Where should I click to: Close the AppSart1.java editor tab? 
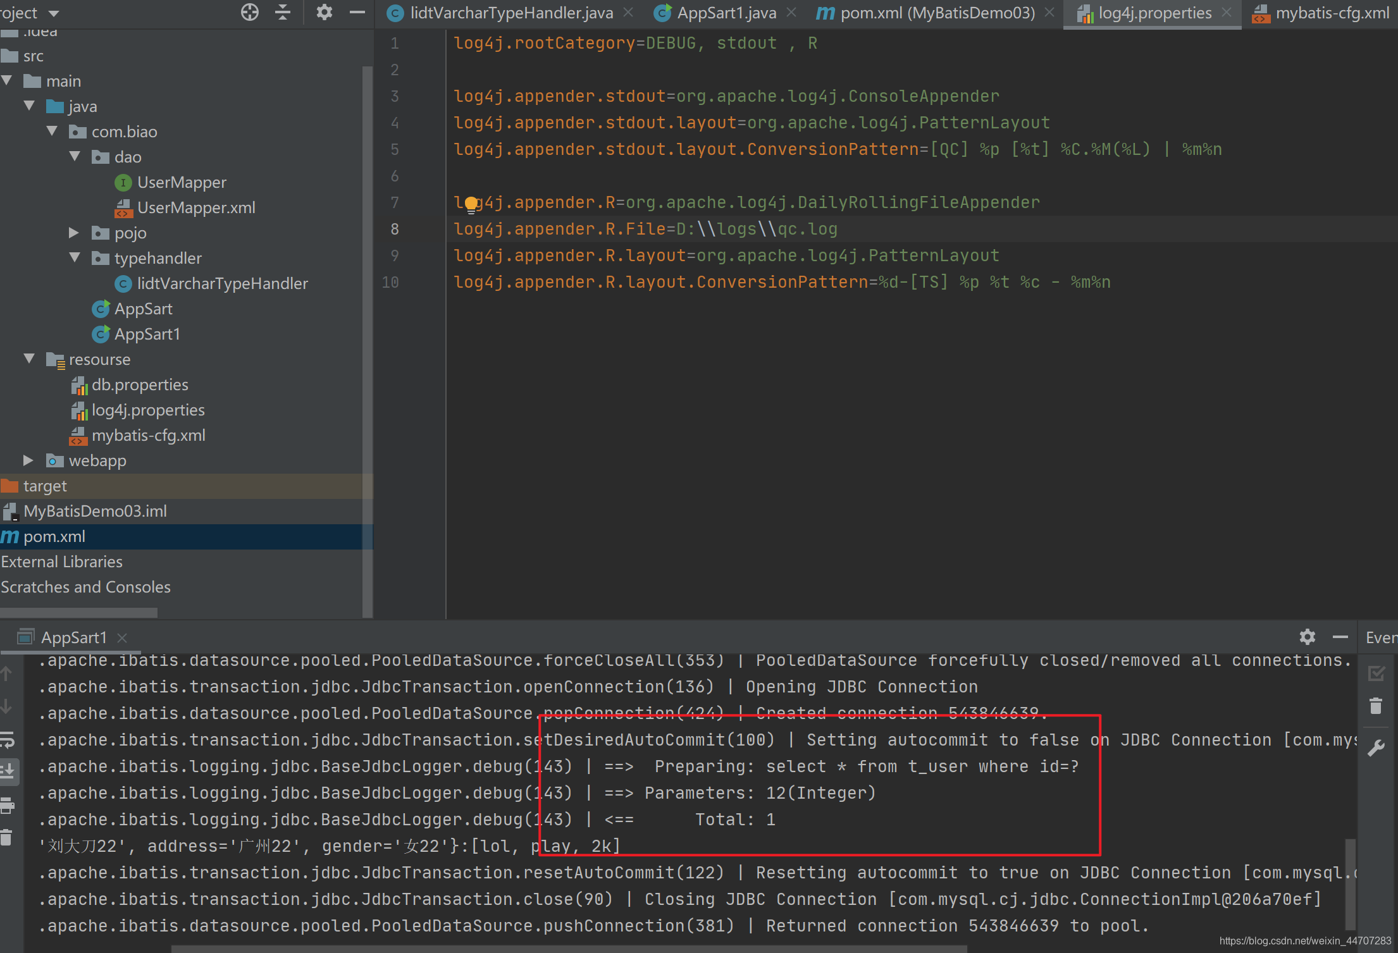[x=791, y=13]
